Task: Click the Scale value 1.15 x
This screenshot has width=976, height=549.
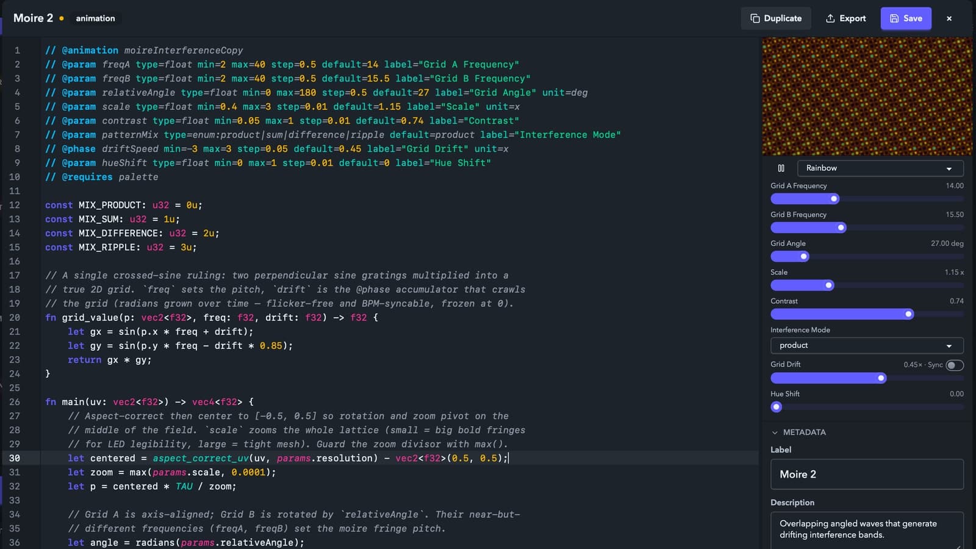Action: point(955,273)
